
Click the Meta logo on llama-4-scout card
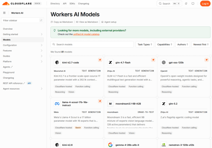[57, 104]
